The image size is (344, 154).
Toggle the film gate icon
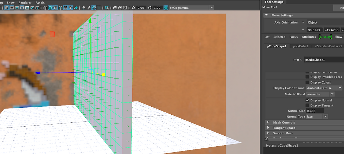pyautogui.click(x=12, y=8)
